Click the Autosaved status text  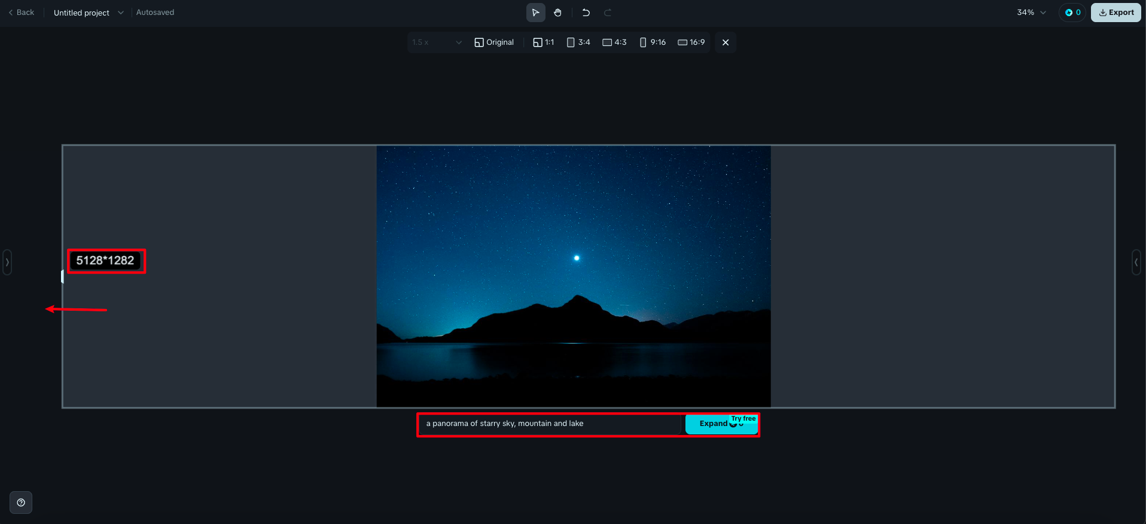point(156,13)
